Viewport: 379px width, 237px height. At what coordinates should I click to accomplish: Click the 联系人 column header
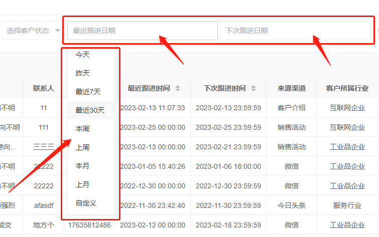click(x=44, y=88)
